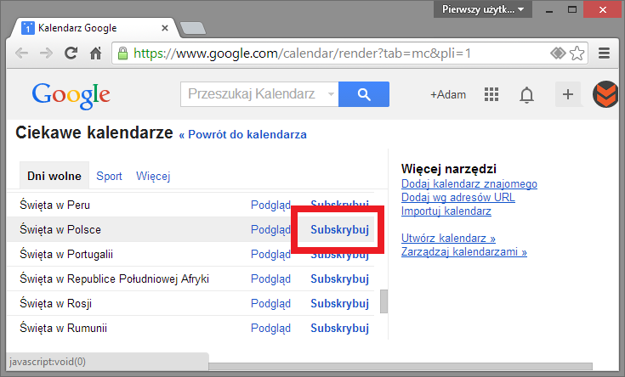Viewport: 625px width, 377px height.
Task: Preview Święta w Republice Południowej Afryki
Action: pyautogui.click(x=270, y=279)
